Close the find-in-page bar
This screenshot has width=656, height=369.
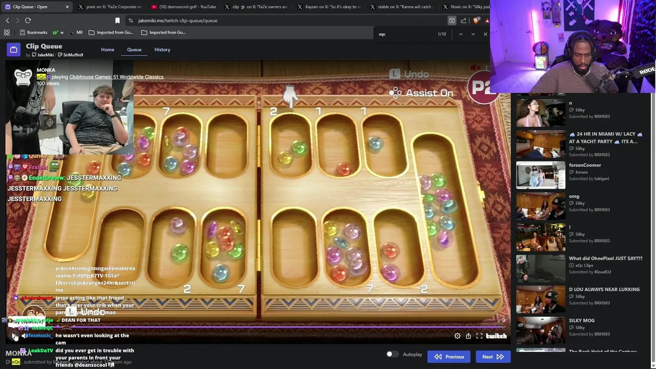coord(485,34)
